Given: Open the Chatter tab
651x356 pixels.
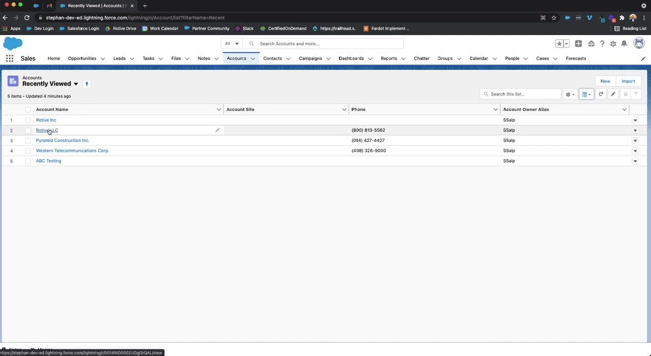Looking at the screenshot, I should coord(422,58).
